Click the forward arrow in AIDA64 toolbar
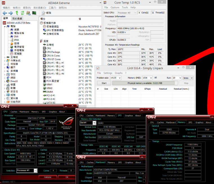Screen dimensions: 214x184 [x=10, y=13]
